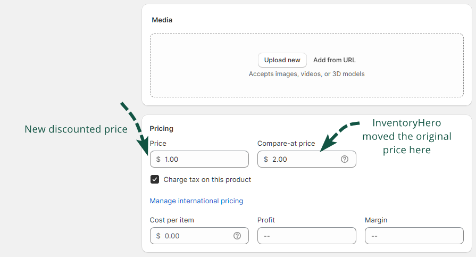The width and height of the screenshot is (476, 257).
Task: Click the help icon in Cost per item
Action: [237, 236]
